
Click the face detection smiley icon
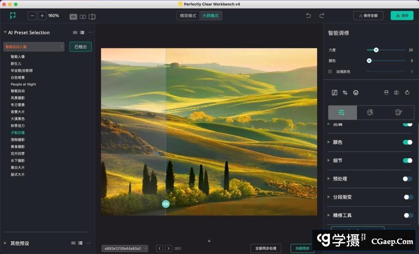click(356, 92)
